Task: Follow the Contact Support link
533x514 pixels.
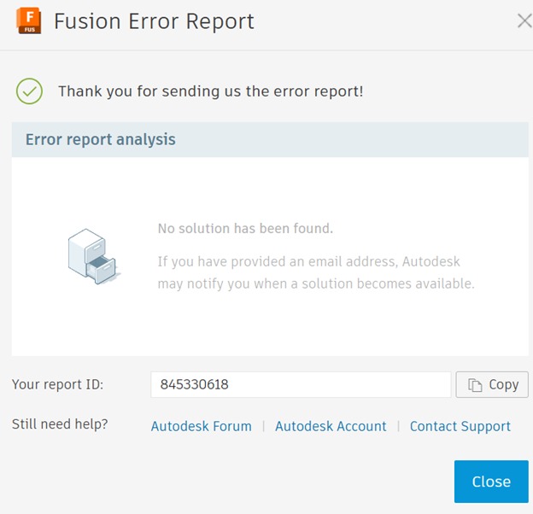Action: pos(460,426)
